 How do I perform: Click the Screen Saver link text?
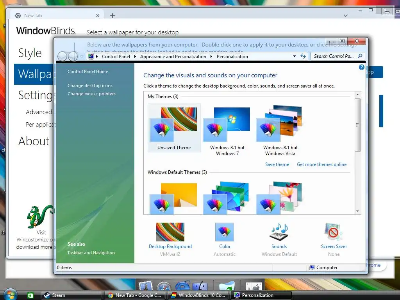point(334,246)
